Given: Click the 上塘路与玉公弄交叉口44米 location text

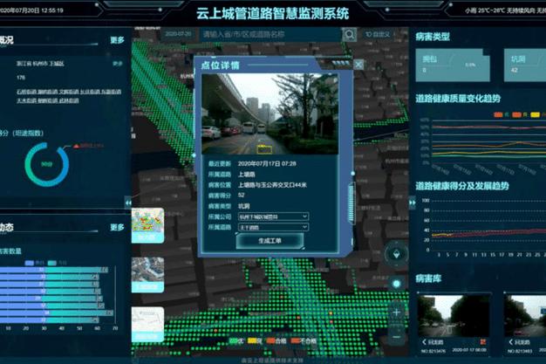Looking at the screenshot, I should [x=272, y=185].
